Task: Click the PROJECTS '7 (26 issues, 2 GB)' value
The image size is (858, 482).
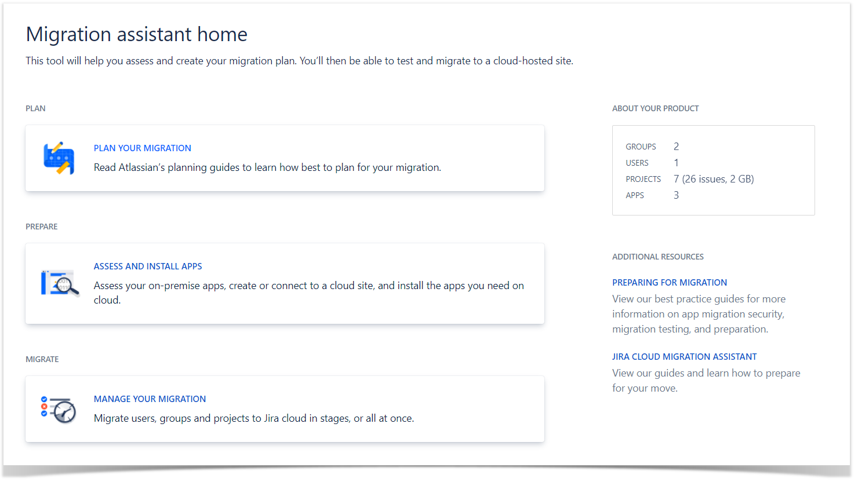Action: click(x=714, y=179)
